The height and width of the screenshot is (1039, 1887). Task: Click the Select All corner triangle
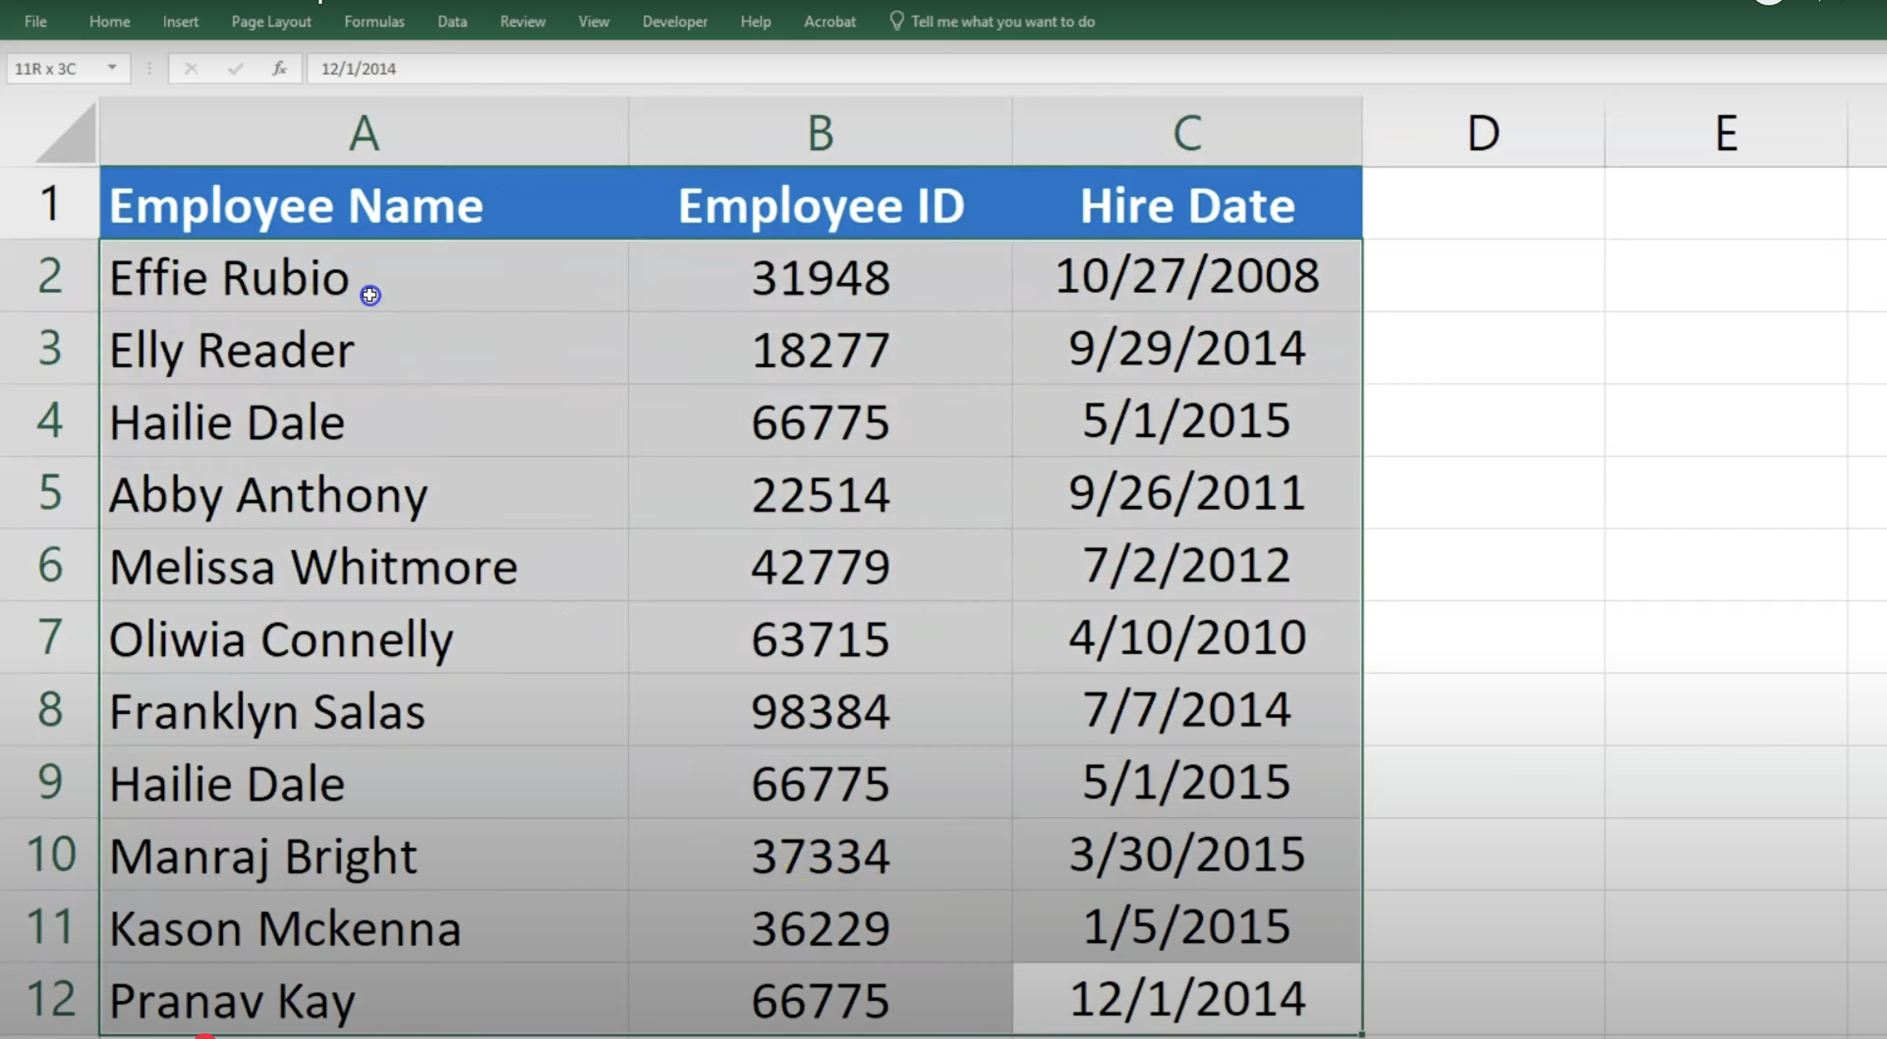pyautogui.click(x=66, y=134)
